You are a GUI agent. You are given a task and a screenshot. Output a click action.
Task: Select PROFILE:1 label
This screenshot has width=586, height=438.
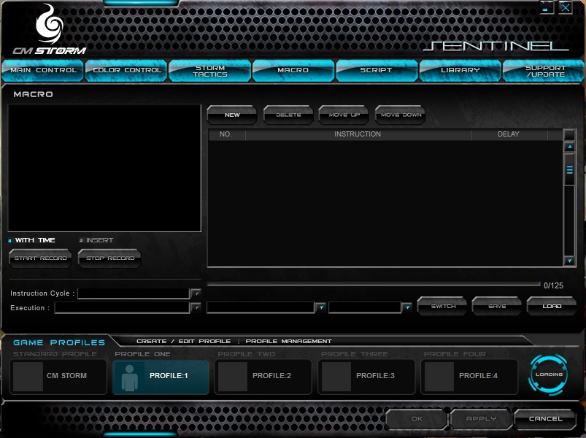click(x=169, y=376)
